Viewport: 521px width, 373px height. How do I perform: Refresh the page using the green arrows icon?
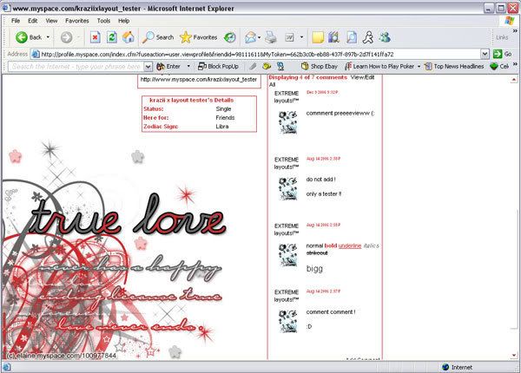click(112, 37)
